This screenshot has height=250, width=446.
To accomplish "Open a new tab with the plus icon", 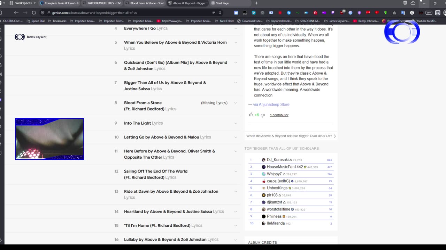I will click(256, 3).
